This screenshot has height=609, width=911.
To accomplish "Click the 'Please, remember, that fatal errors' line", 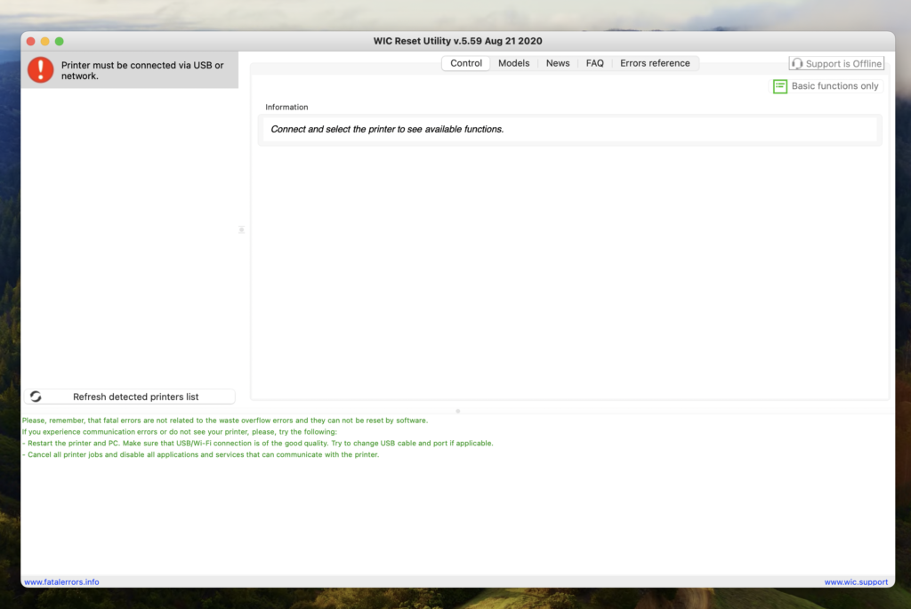I will [225, 421].
